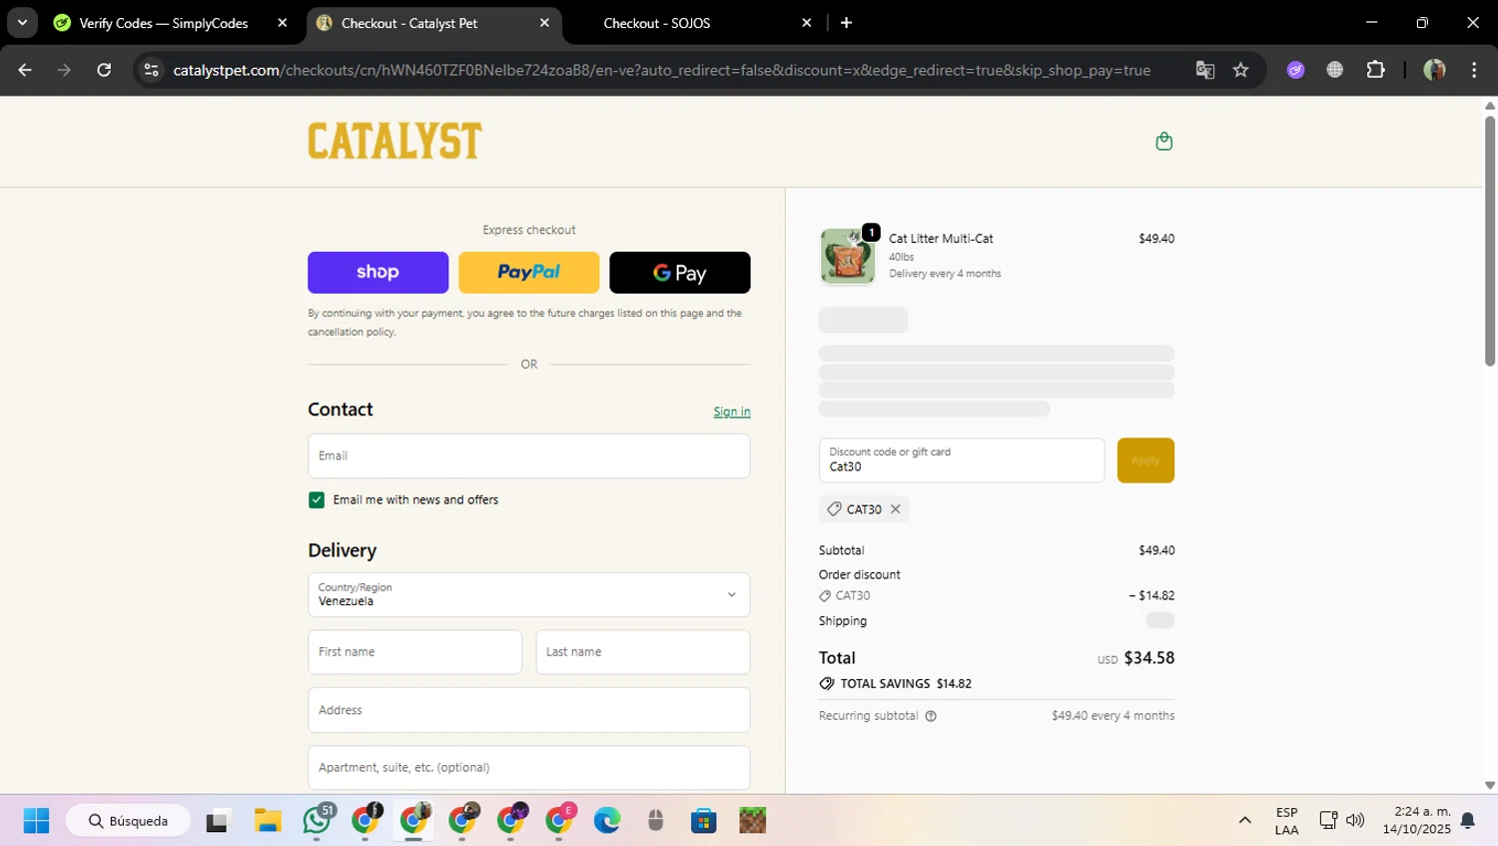Screen dimensions: 1498x846
Task: Open the Chrome profile avatar
Action: click(1434, 70)
